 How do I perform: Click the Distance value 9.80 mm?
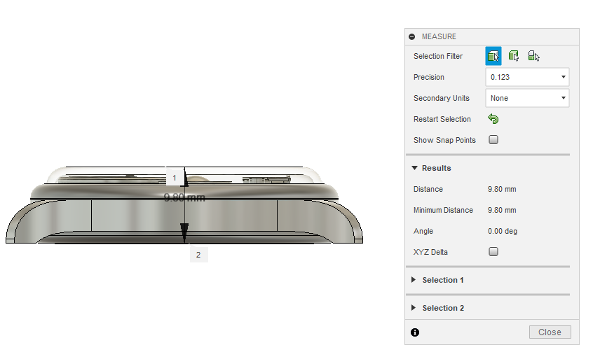[x=502, y=189]
